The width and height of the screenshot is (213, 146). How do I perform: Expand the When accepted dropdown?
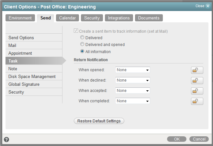tap(133, 91)
